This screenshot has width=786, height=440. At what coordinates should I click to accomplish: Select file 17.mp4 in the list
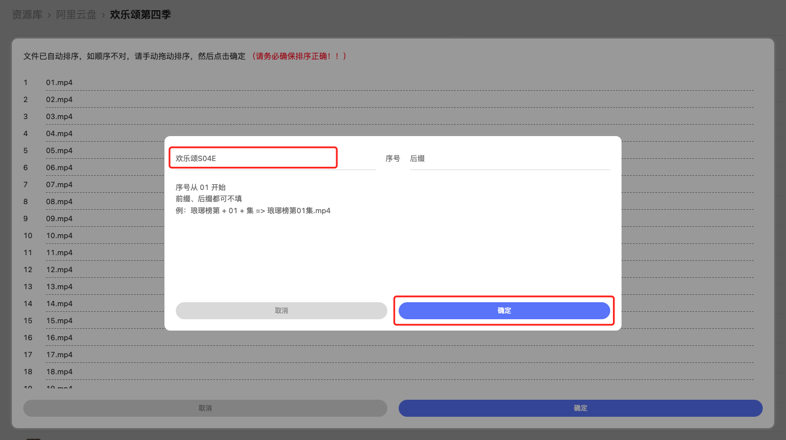pos(60,355)
